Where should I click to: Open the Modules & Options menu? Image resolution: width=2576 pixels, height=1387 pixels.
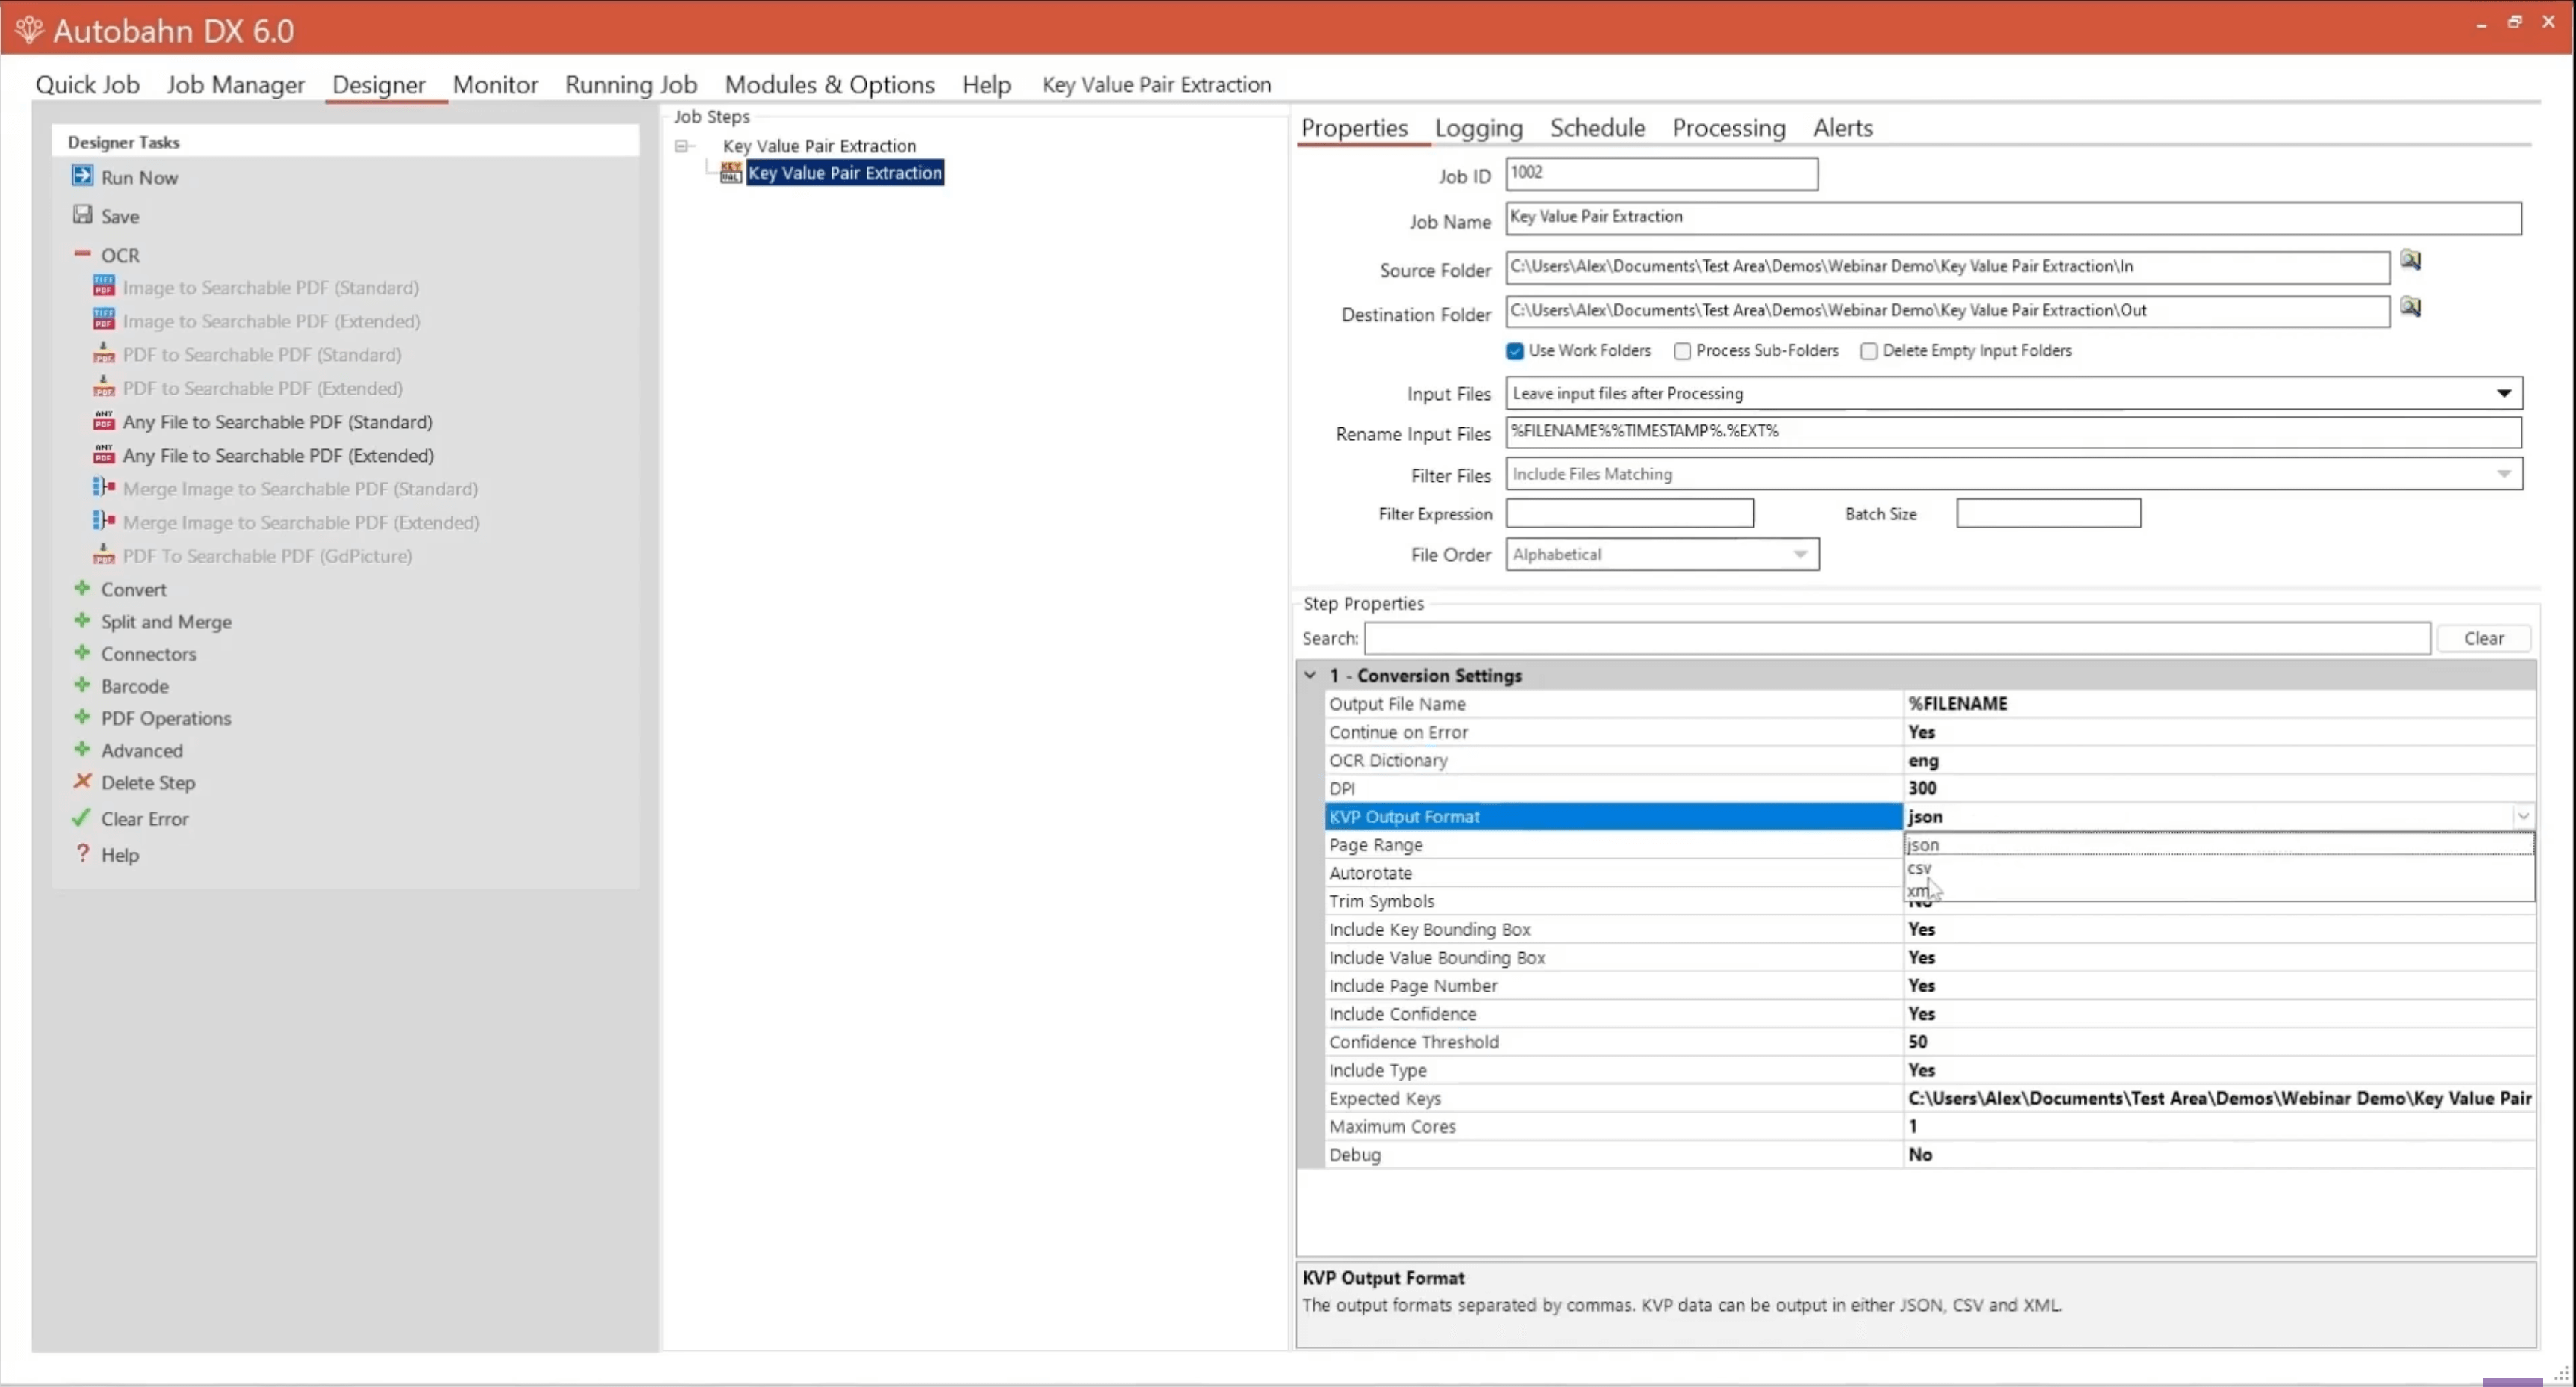coord(829,85)
